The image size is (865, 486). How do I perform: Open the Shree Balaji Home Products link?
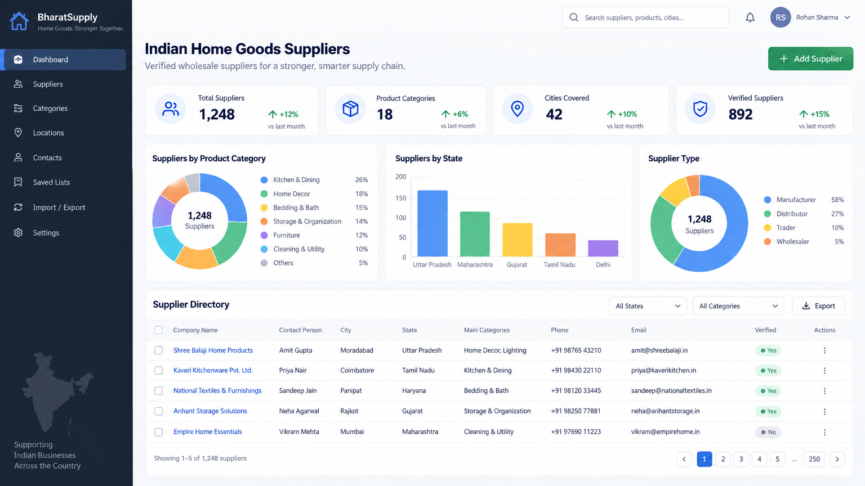pyautogui.click(x=213, y=350)
